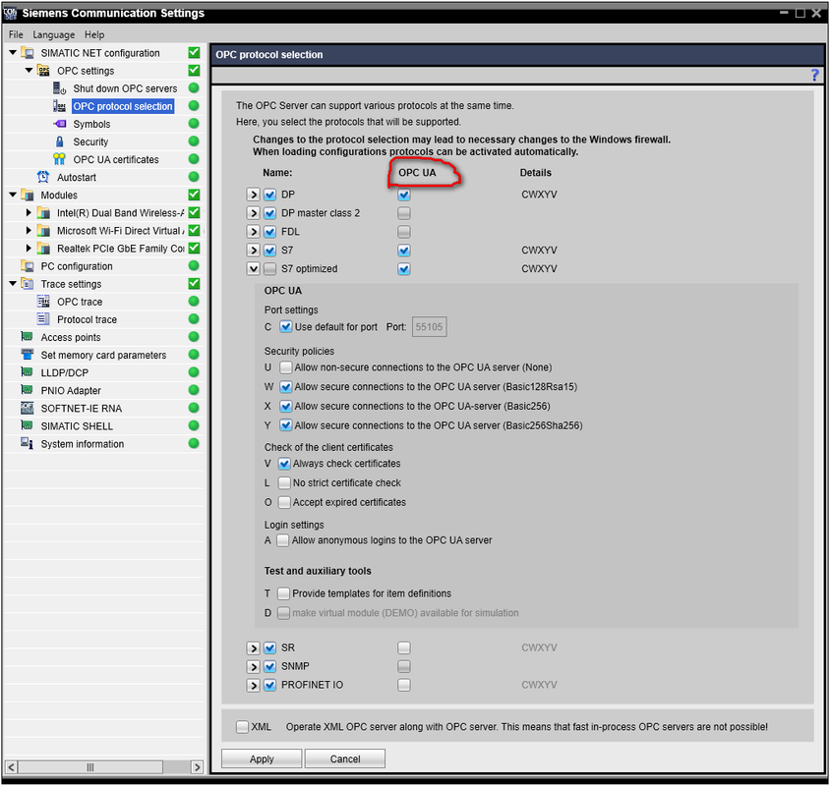This screenshot has height=786, width=830.
Task: Click the OPC protocol selection tree icon
Action: tap(59, 106)
